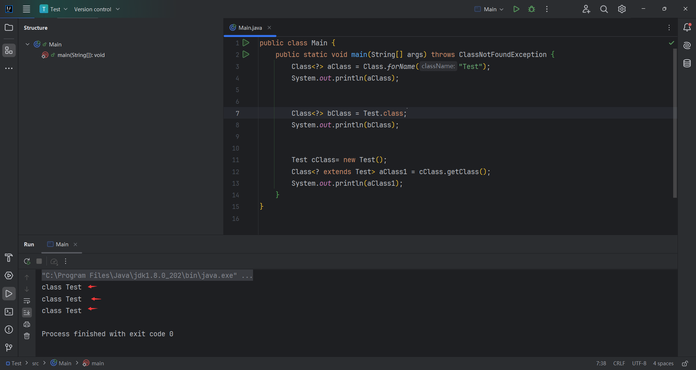
Task: Click the 7:38 caret position indicator
Action: (601, 363)
